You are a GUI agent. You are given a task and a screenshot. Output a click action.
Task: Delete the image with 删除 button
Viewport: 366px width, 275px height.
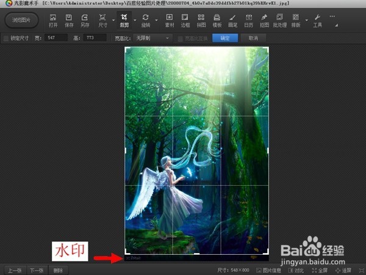[x=58, y=270]
